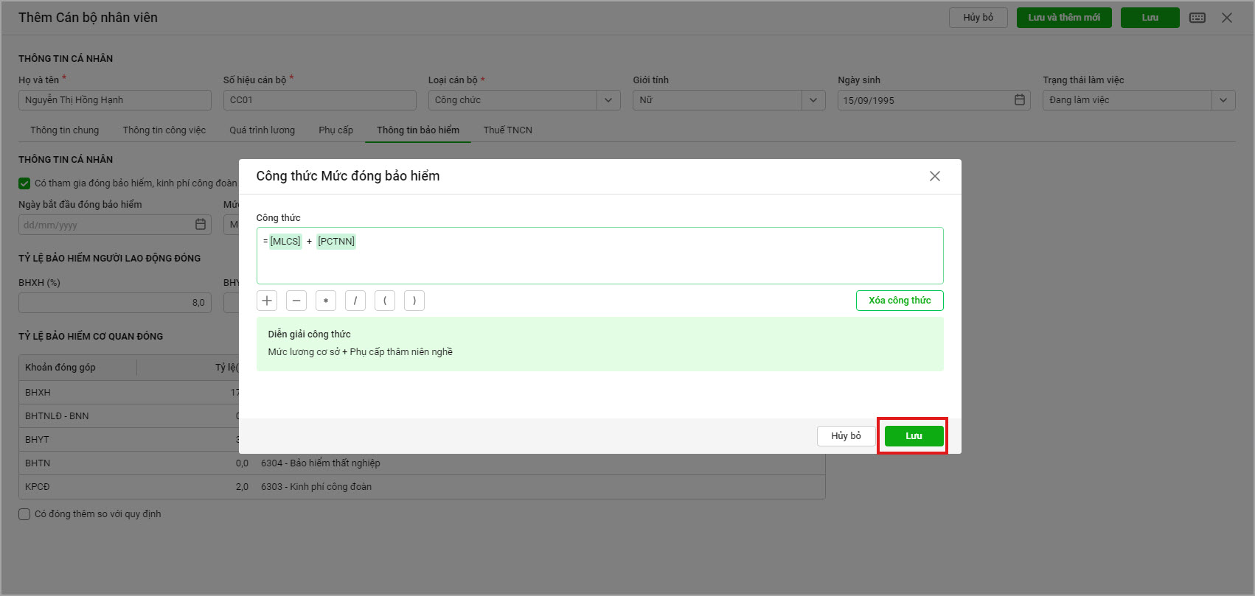
Task: Expand the Loại cán bộ dropdown
Action: click(608, 100)
